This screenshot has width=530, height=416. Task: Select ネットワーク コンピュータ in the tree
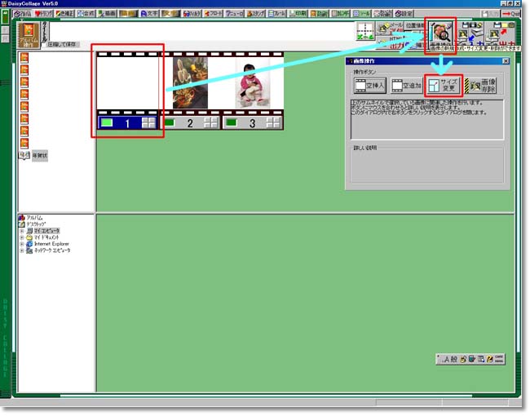pos(52,250)
